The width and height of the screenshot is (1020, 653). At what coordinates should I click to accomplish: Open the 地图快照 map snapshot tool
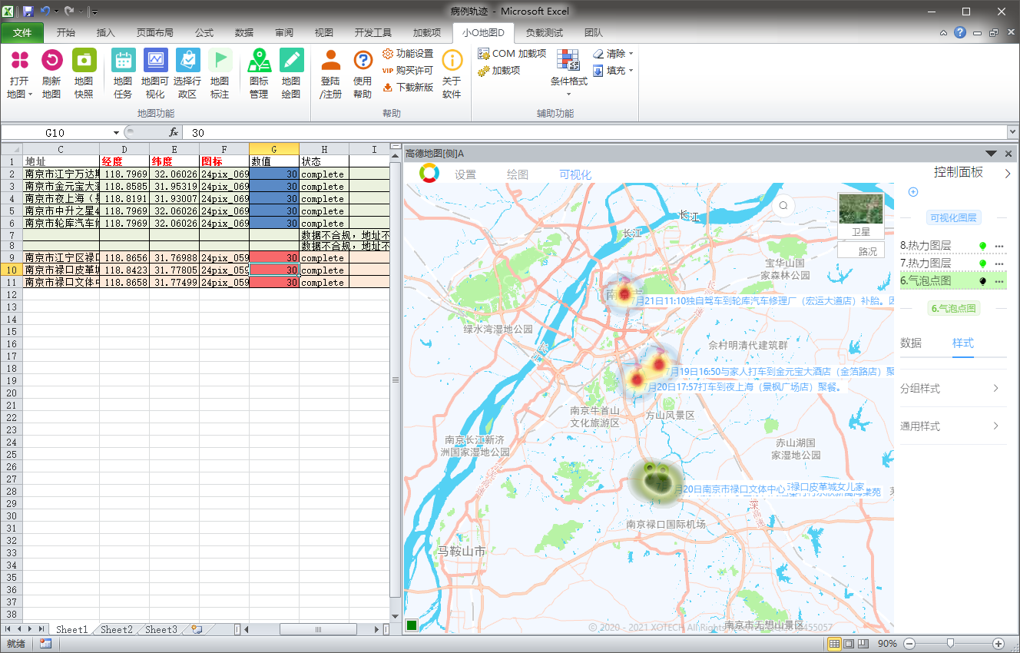[x=84, y=61]
